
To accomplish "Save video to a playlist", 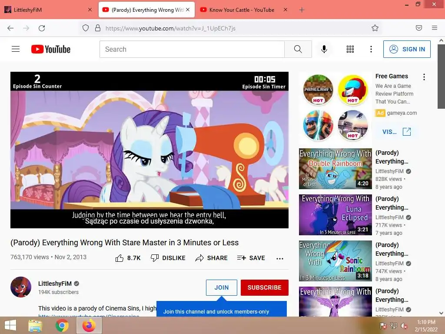I will click(251, 258).
